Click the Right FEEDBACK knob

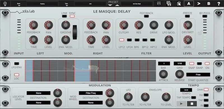pyautogui.click(x=91, y=25)
